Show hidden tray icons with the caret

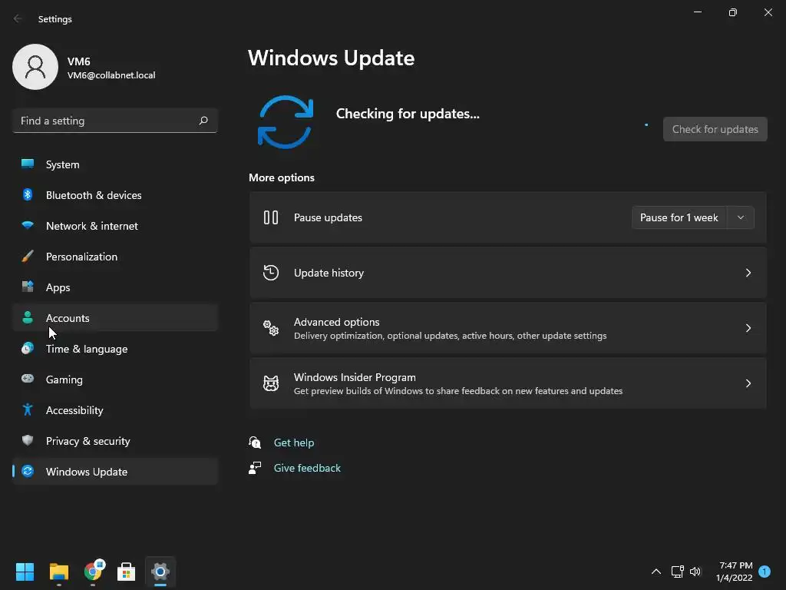[656, 572]
